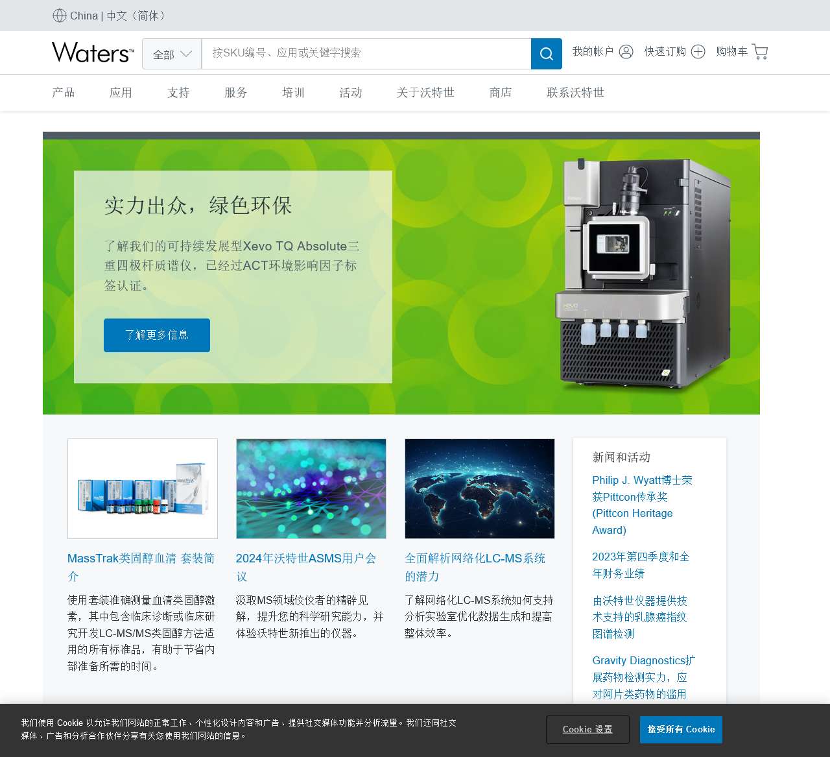This screenshot has height=757, width=830.
Task: Click the plus icon beside 快速订购
Action: click(x=698, y=51)
